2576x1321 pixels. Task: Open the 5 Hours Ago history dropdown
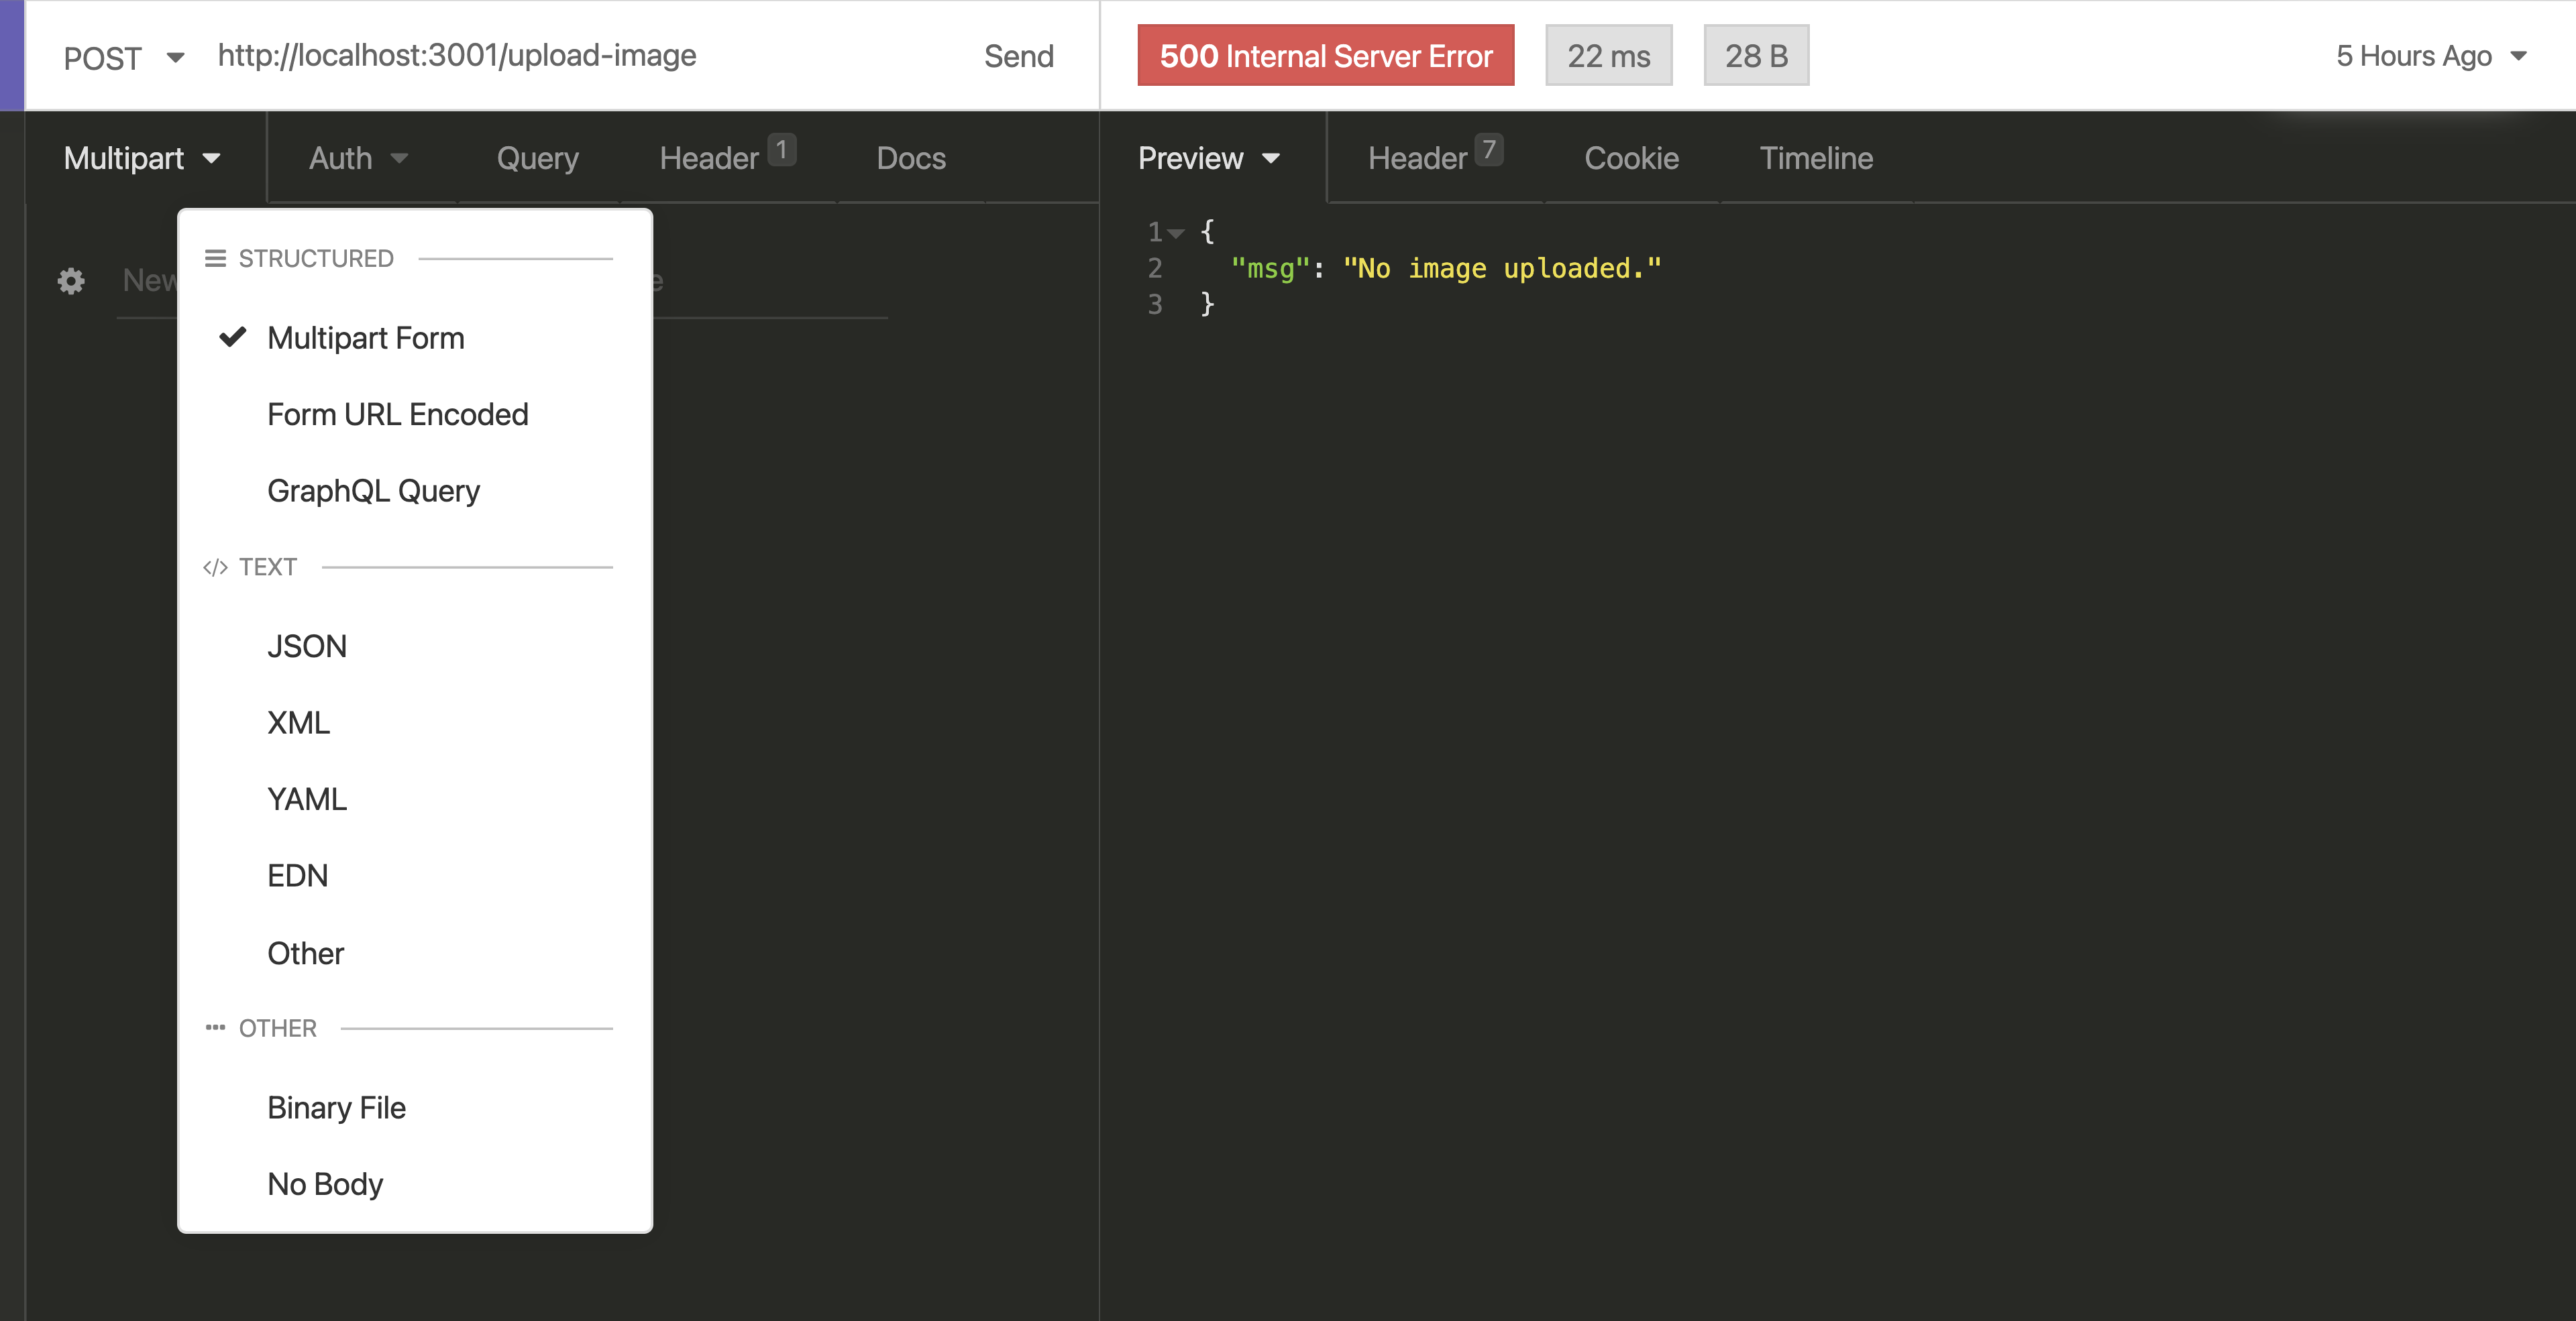(2431, 56)
